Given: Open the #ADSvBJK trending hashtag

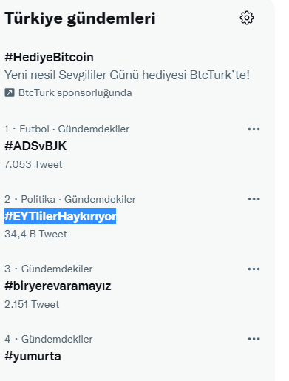Looking at the screenshot, I should tap(35, 146).
